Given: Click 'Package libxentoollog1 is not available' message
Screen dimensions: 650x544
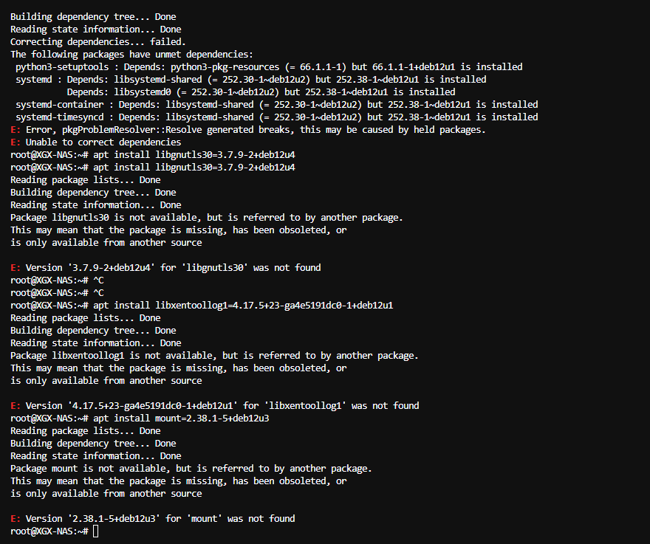Looking at the screenshot, I should point(215,356).
